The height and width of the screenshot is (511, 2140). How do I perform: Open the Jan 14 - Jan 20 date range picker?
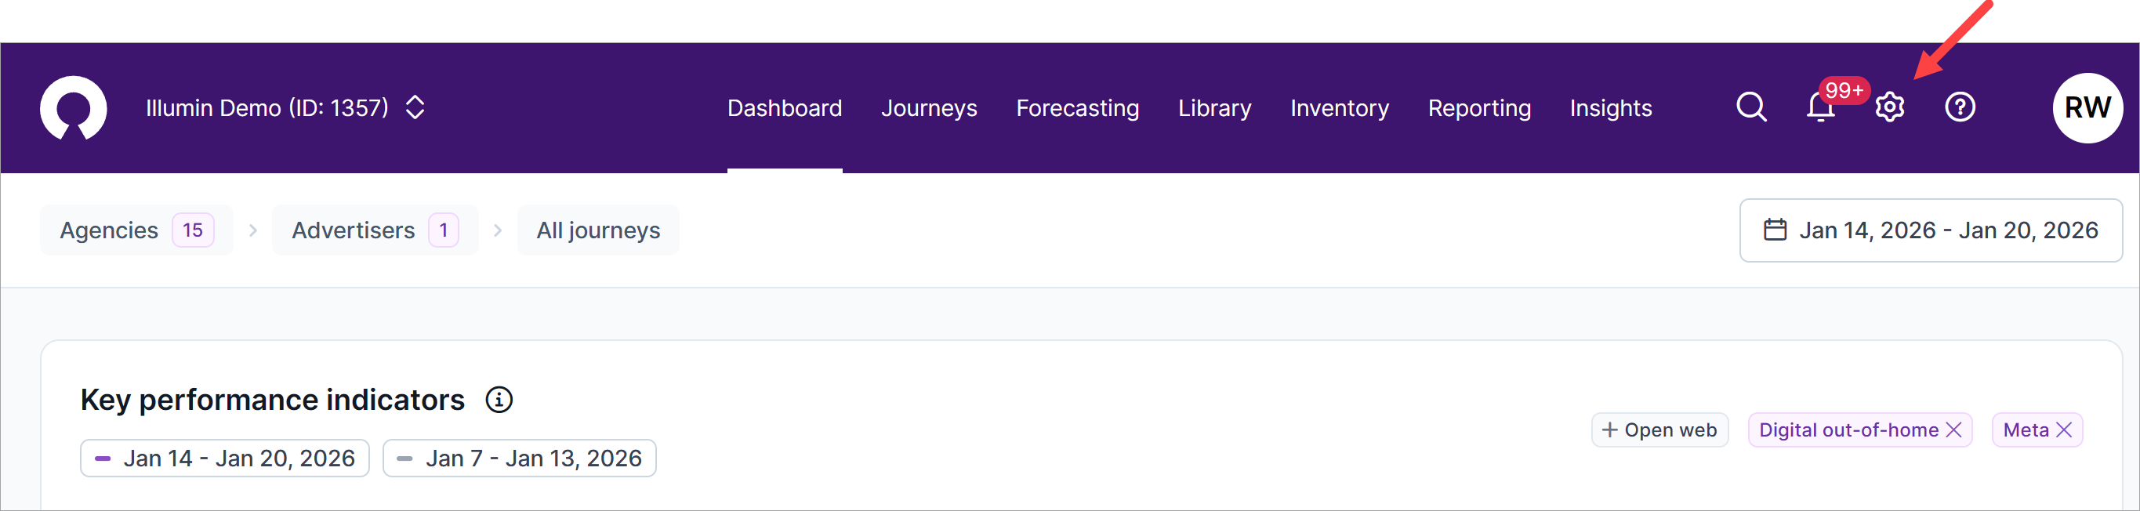pos(1931,230)
